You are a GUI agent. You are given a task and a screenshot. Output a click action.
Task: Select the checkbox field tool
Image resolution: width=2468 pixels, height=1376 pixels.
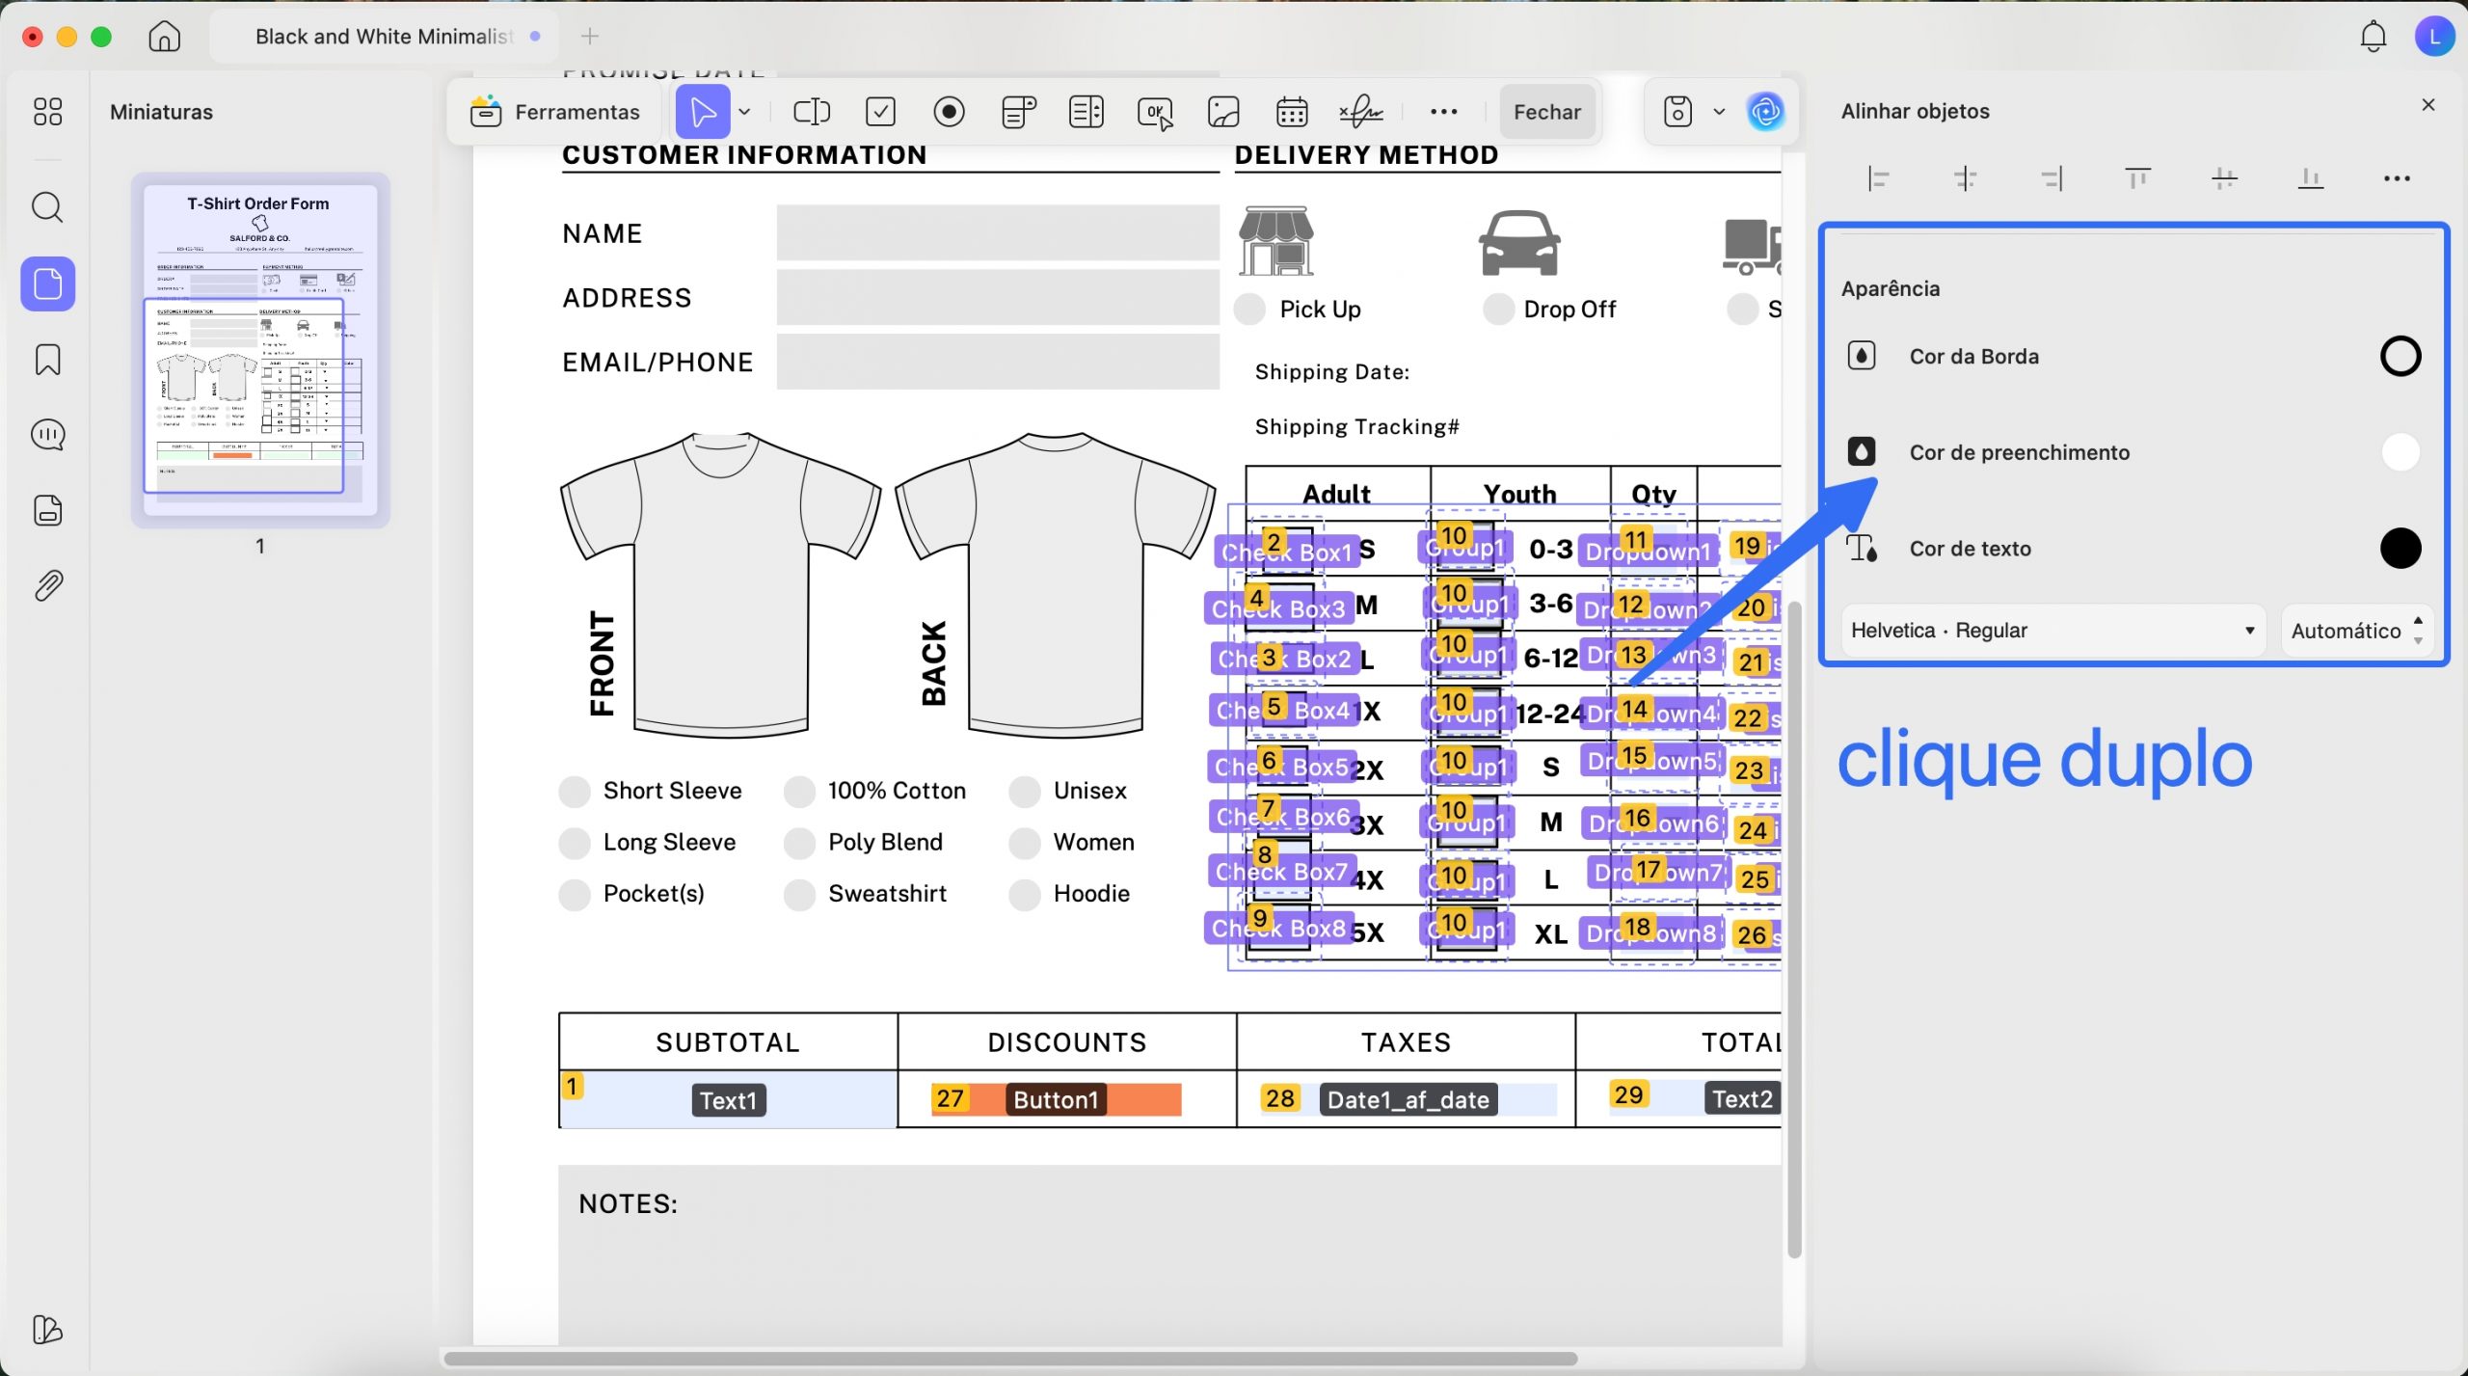point(880,112)
